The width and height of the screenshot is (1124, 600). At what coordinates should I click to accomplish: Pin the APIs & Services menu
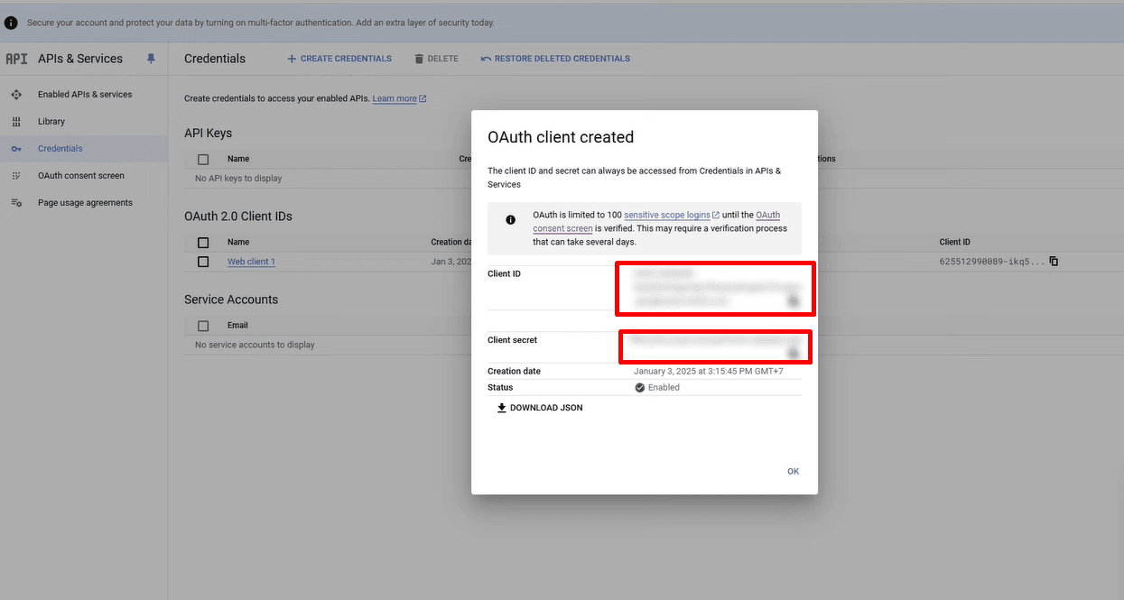pyautogui.click(x=151, y=59)
